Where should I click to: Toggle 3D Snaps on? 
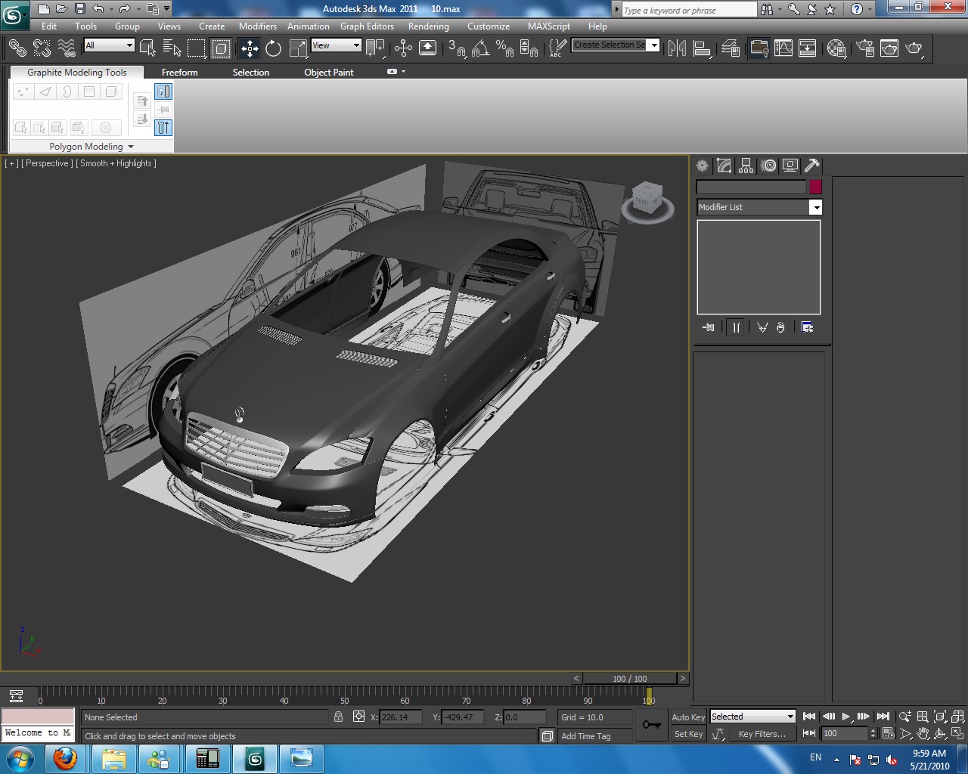pyautogui.click(x=456, y=48)
